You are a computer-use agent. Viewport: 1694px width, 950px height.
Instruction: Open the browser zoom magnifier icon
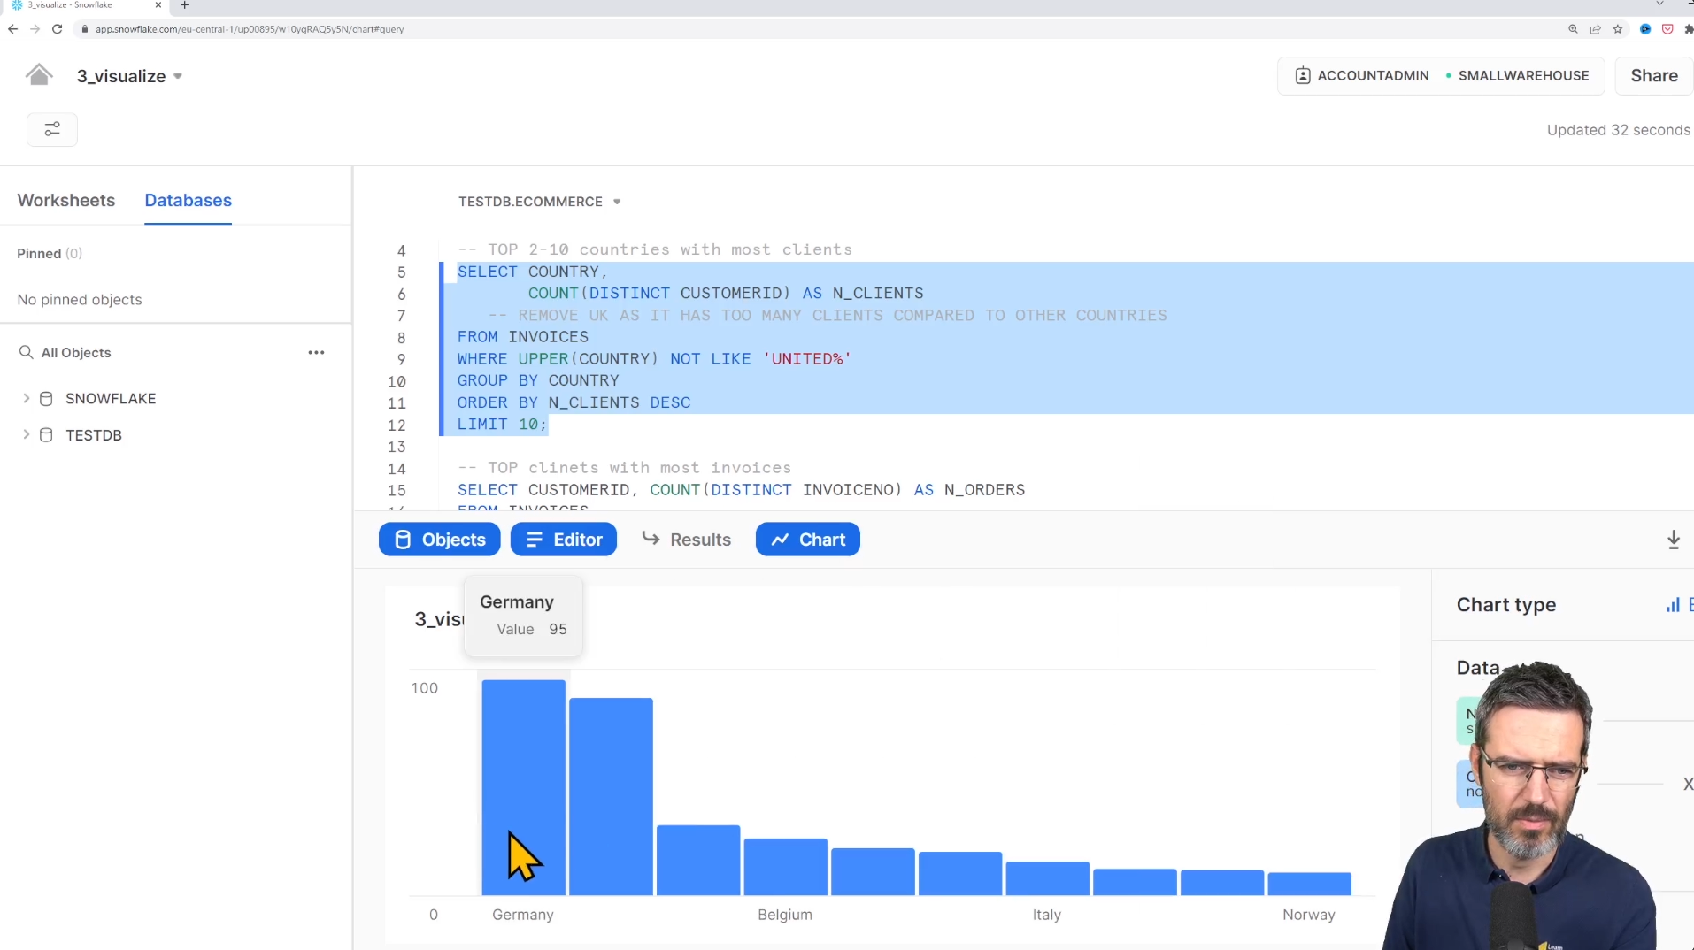tap(1573, 29)
